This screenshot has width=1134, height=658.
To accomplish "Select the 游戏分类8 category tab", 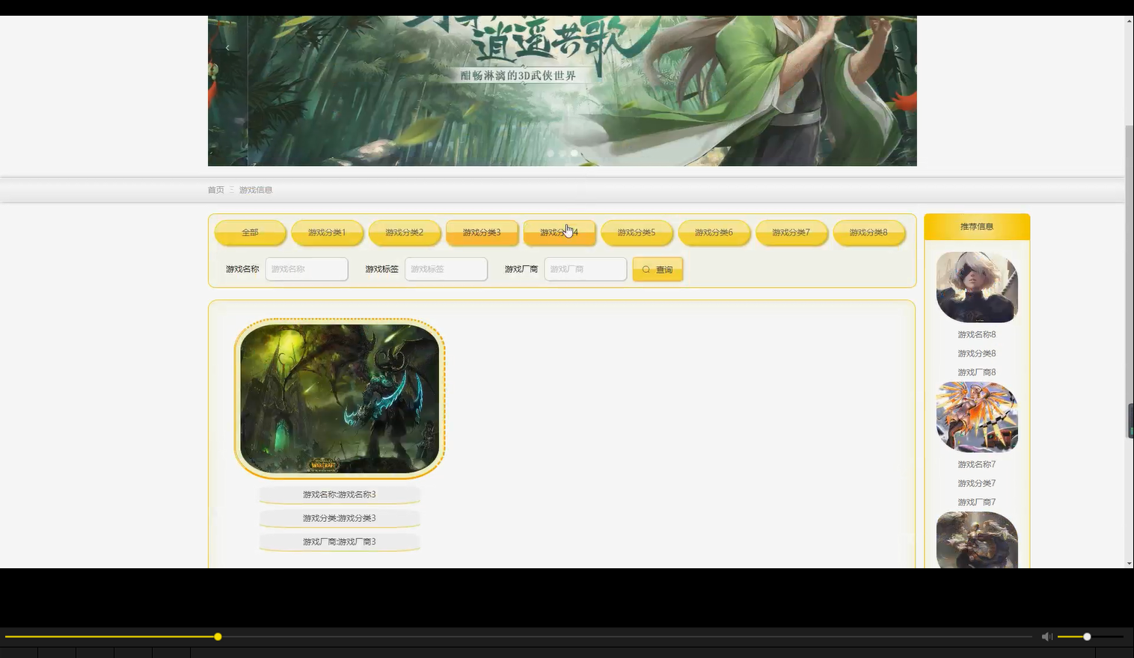I will point(868,233).
